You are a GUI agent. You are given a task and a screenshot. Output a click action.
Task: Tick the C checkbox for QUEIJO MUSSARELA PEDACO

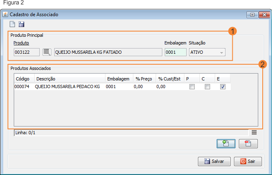[x=207, y=86]
